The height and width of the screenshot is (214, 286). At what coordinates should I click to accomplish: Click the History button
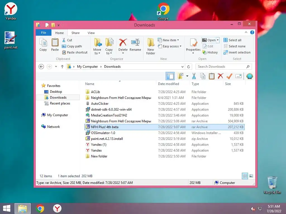point(210,52)
